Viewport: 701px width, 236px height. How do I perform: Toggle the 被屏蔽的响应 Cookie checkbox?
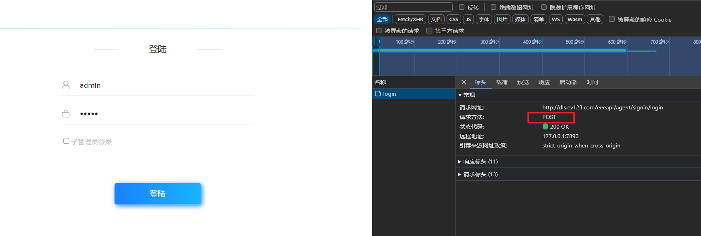click(612, 19)
